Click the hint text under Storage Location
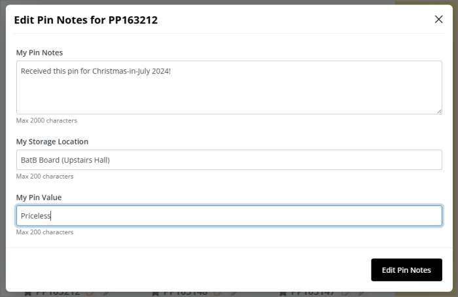This screenshot has width=458, height=297. click(44, 176)
